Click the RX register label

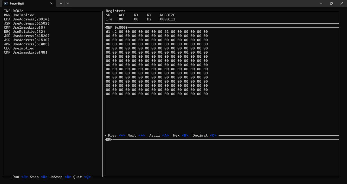pos(136,15)
